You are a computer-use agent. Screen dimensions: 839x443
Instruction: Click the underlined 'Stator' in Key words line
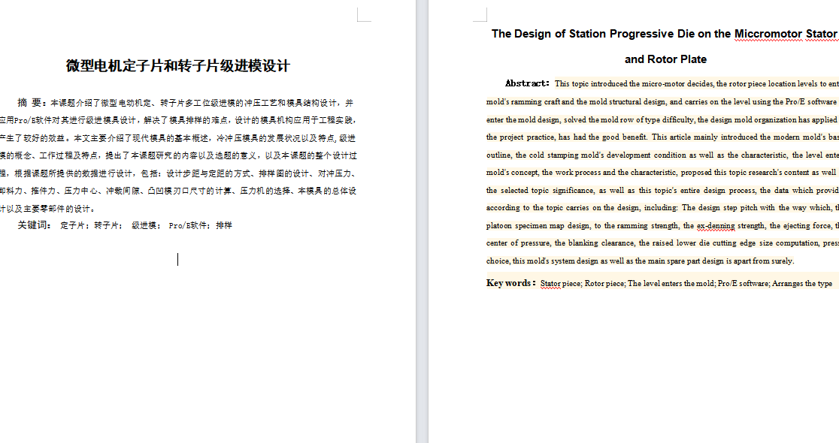[550, 284]
